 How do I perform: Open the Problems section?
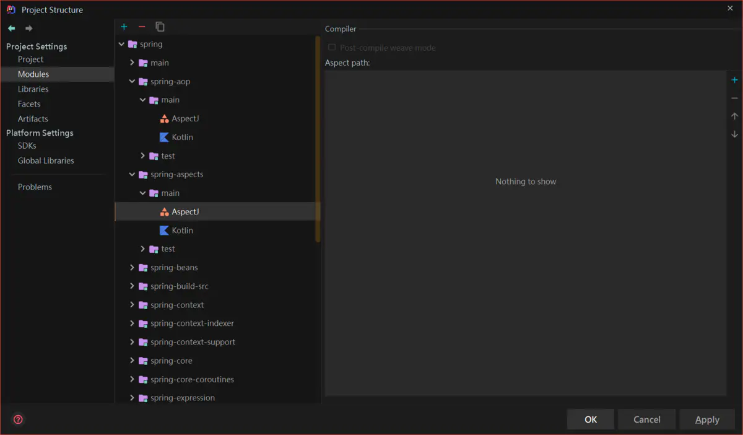[35, 187]
